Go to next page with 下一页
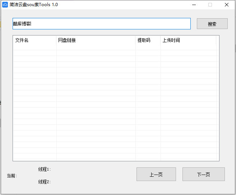The width and height of the screenshot is (236, 195). click(x=204, y=174)
